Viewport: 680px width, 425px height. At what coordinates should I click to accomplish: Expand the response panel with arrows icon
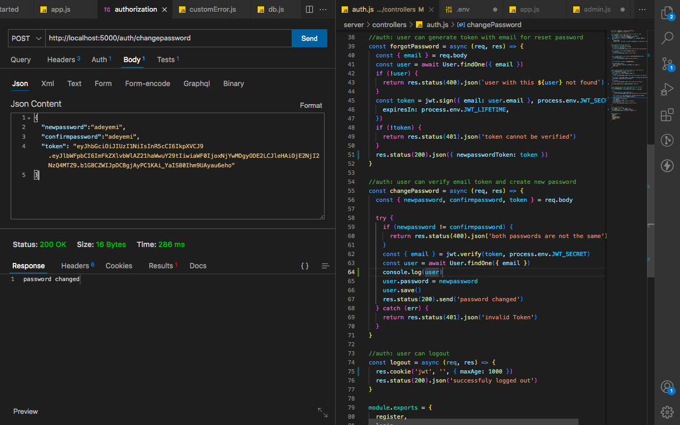(322, 412)
